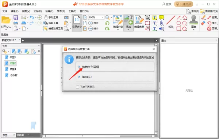
Task: Open the 工具(T) menu
Action: [72, 11]
